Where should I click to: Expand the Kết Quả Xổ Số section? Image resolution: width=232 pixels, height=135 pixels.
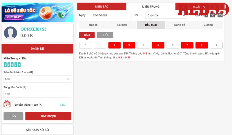[37, 130]
